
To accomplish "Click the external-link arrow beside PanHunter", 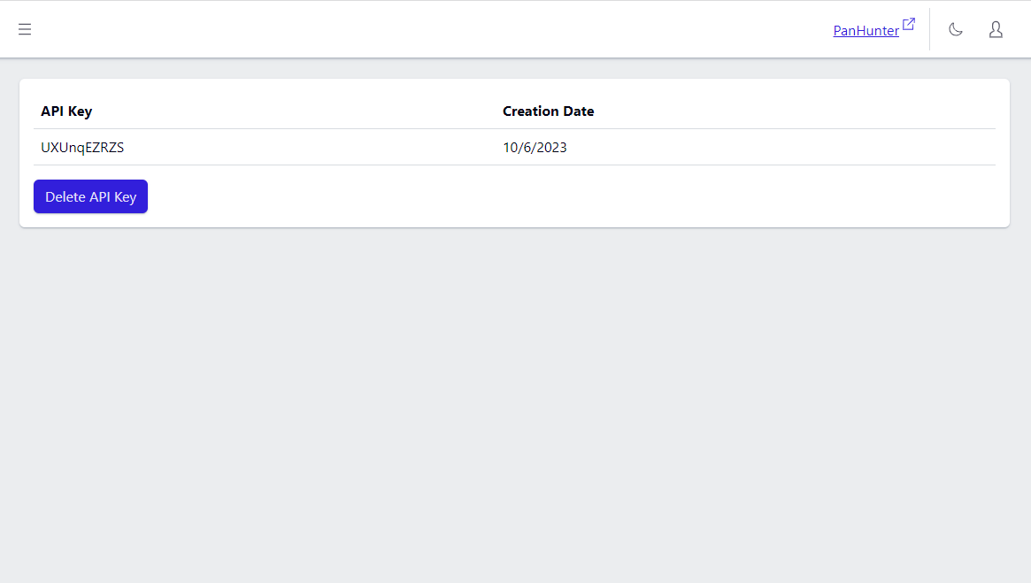I will (x=909, y=24).
